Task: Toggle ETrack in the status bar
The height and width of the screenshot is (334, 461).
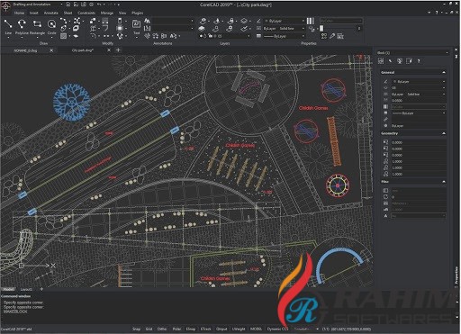Action: tap(206, 329)
